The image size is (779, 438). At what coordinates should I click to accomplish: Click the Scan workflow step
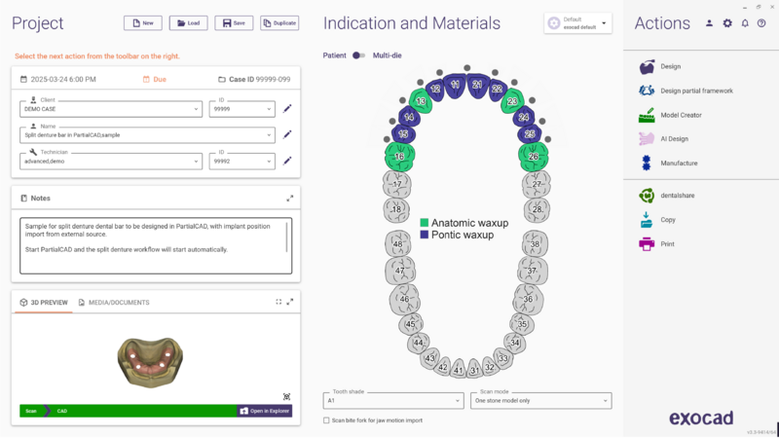tap(32, 411)
